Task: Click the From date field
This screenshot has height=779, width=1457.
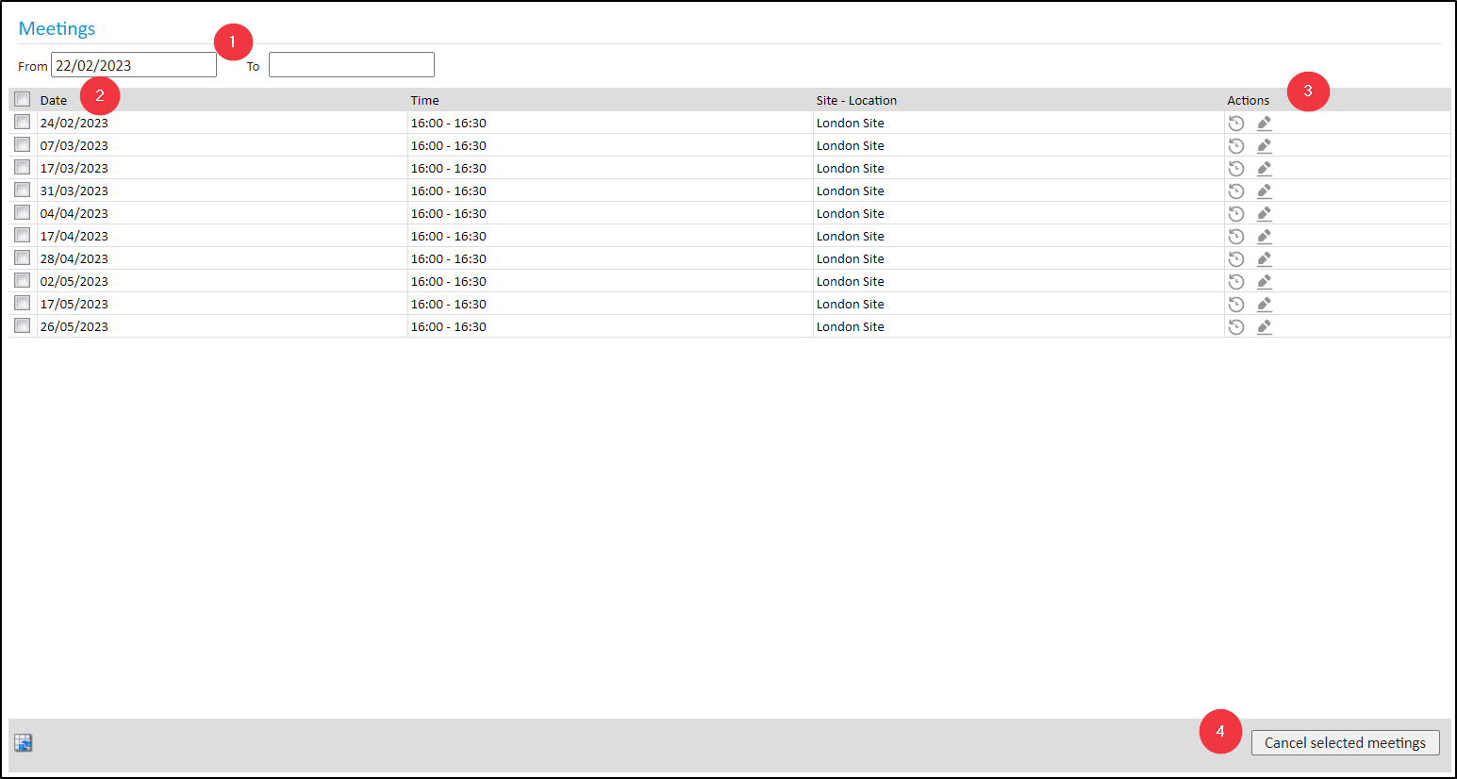Action: 133,65
